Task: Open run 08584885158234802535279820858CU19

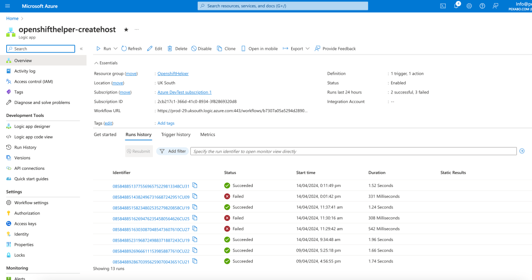Action: pos(151,208)
